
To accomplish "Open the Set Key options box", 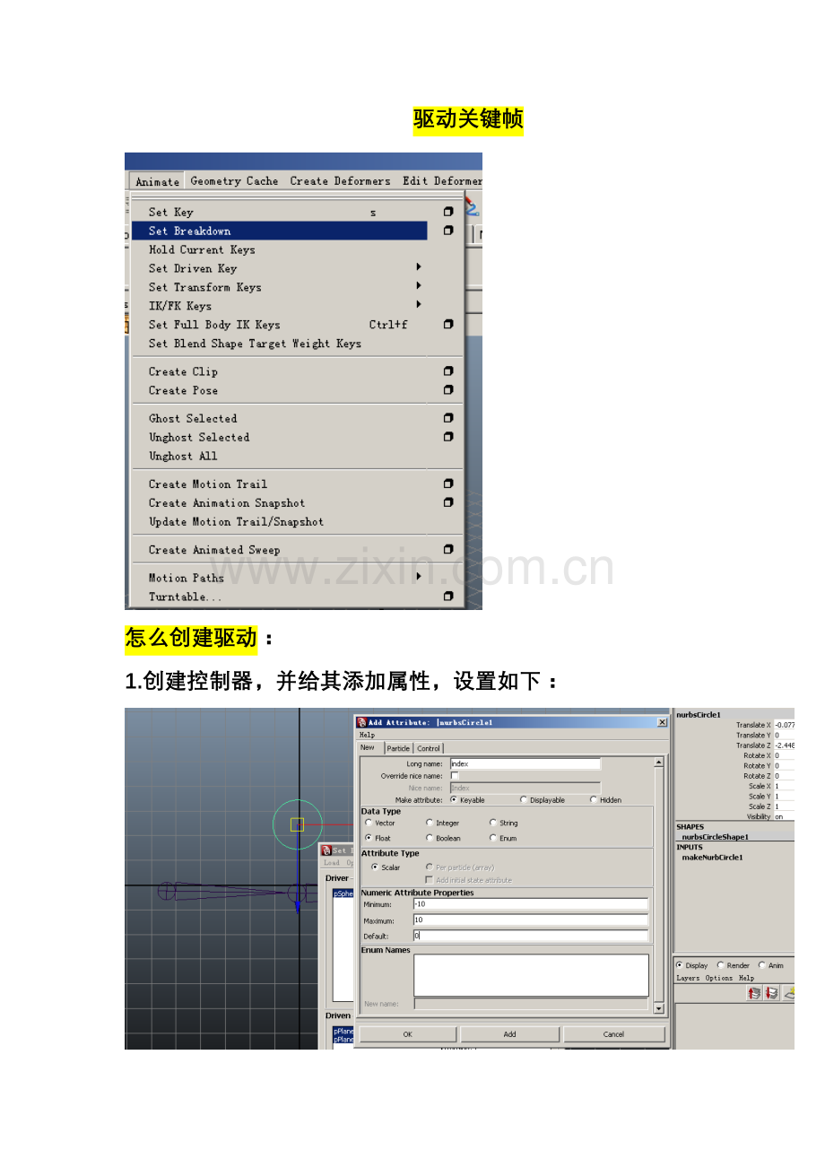I will (448, 212).
